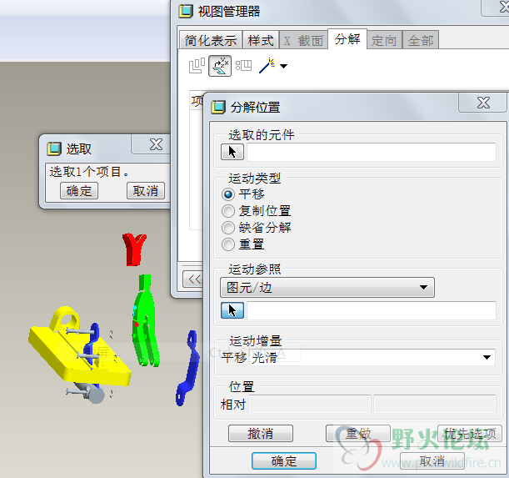Image resolution: width=509 pixels, height=478 pixels.
Task: Click the 撤消 button
Action: (261, 434)
